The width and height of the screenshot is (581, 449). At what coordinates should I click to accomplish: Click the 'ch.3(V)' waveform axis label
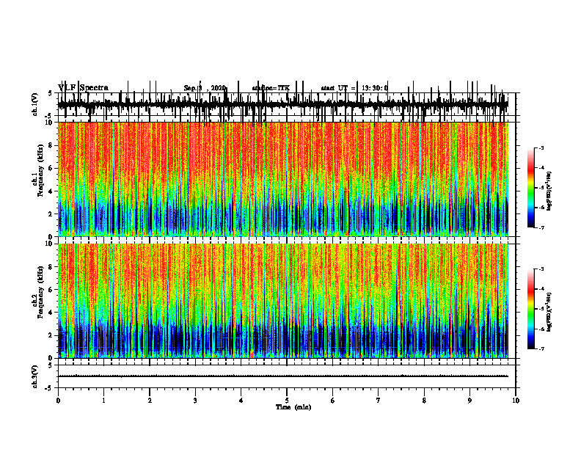pos(34,377)
